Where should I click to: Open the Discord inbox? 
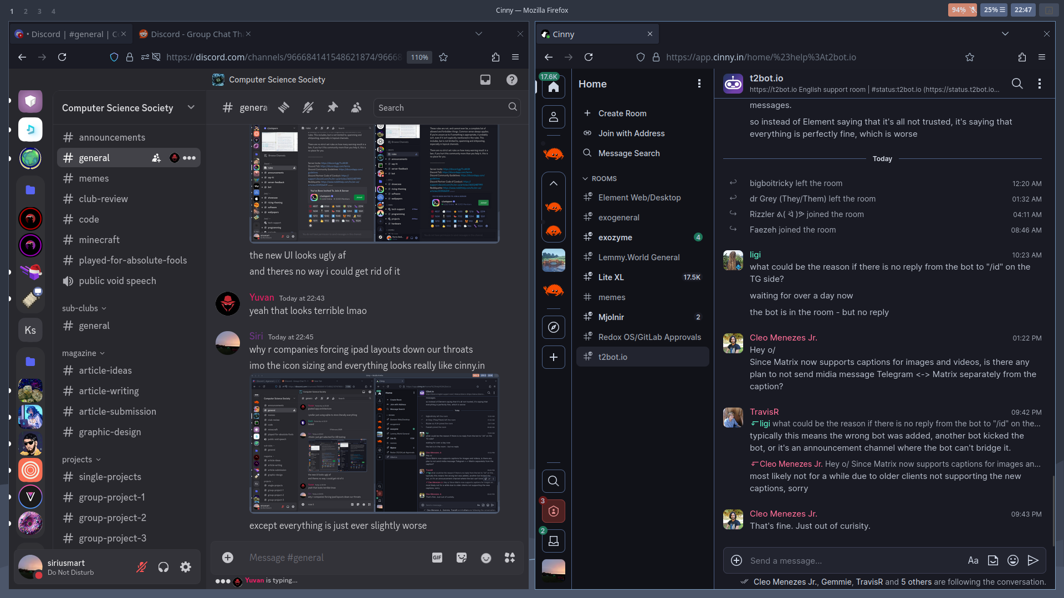(485, 79)
